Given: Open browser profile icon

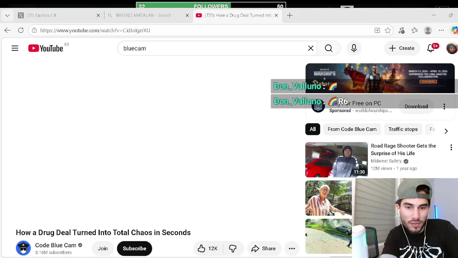Looking at the screenshot, I should [428, 30].
